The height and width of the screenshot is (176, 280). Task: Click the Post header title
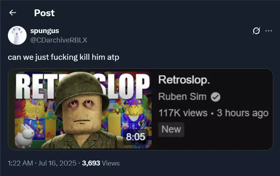pyautogui.click(x=44, y=13)
